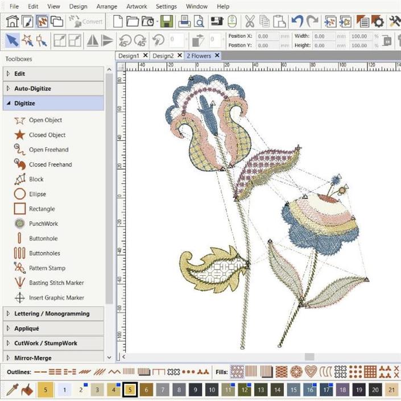Select thread color swatch 18
Viewport: 401px width, 401px height.
pos(342,390)
